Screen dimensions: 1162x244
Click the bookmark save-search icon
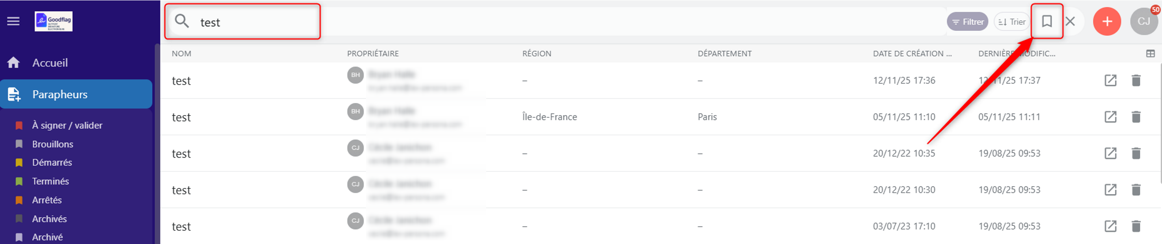coord(1047,21)
